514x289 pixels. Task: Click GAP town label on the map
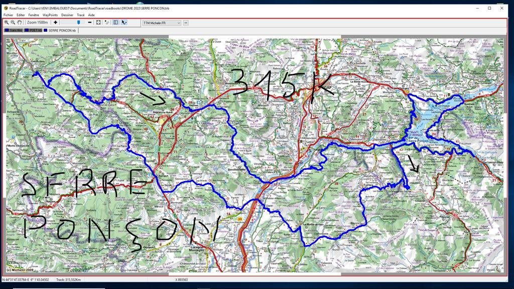(327, 87)
